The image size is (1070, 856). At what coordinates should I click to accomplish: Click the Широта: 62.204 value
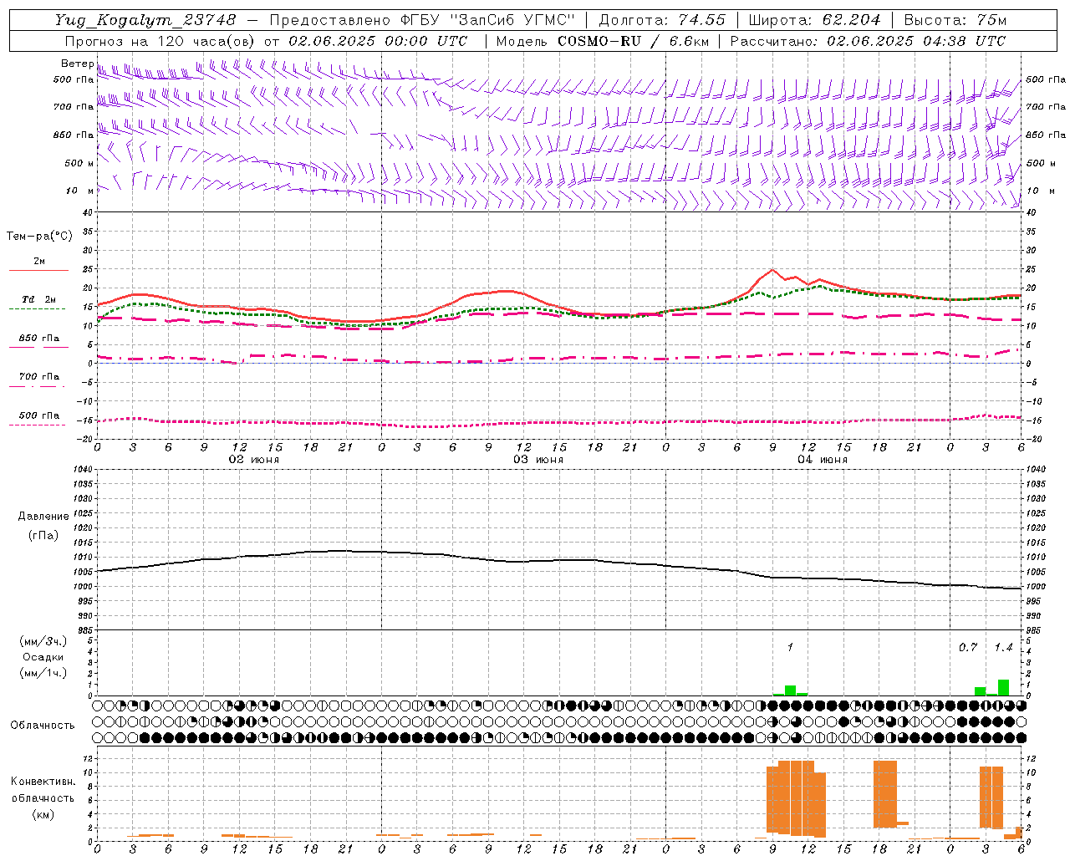point(815,20)
